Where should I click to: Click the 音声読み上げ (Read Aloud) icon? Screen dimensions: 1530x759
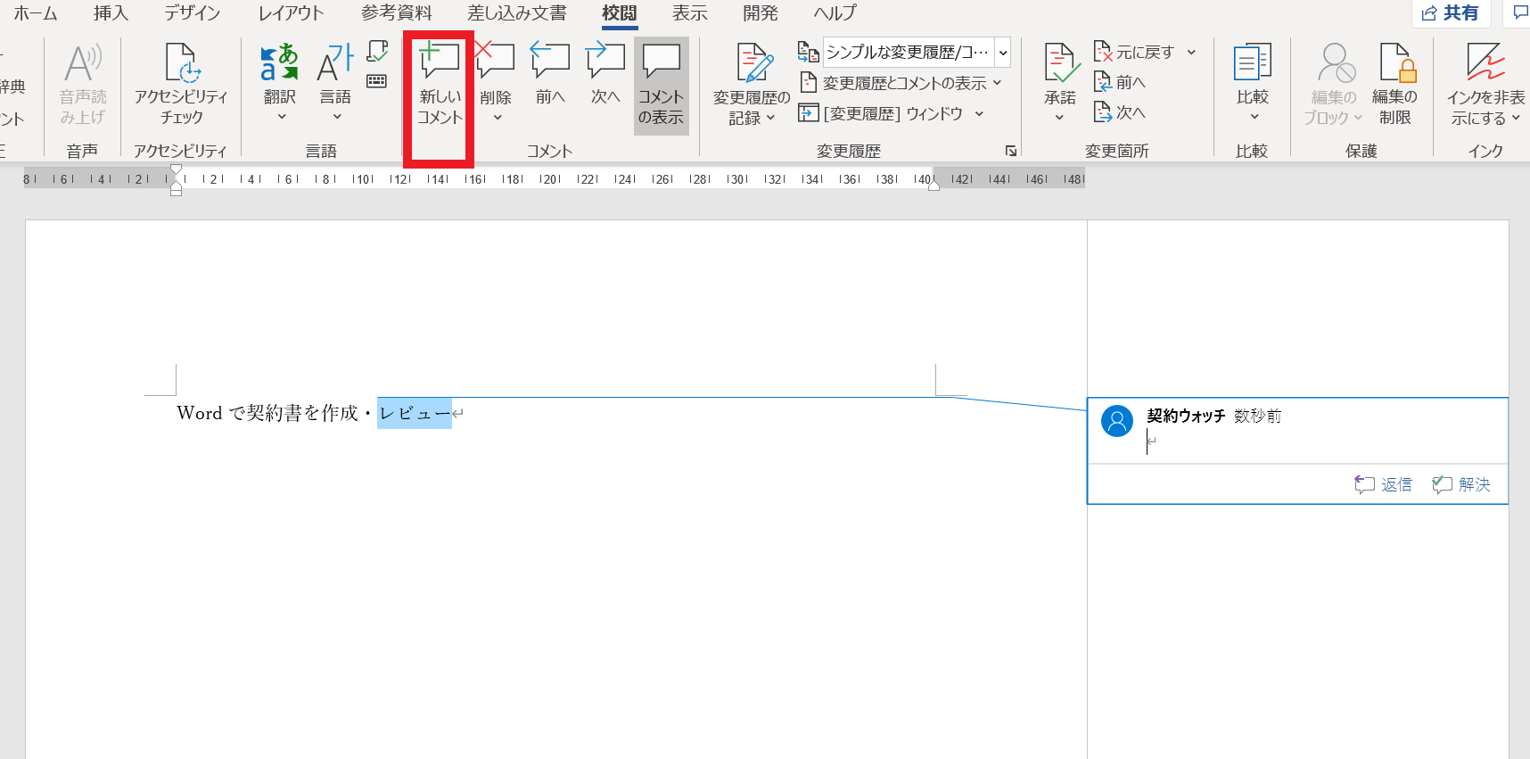83,85
